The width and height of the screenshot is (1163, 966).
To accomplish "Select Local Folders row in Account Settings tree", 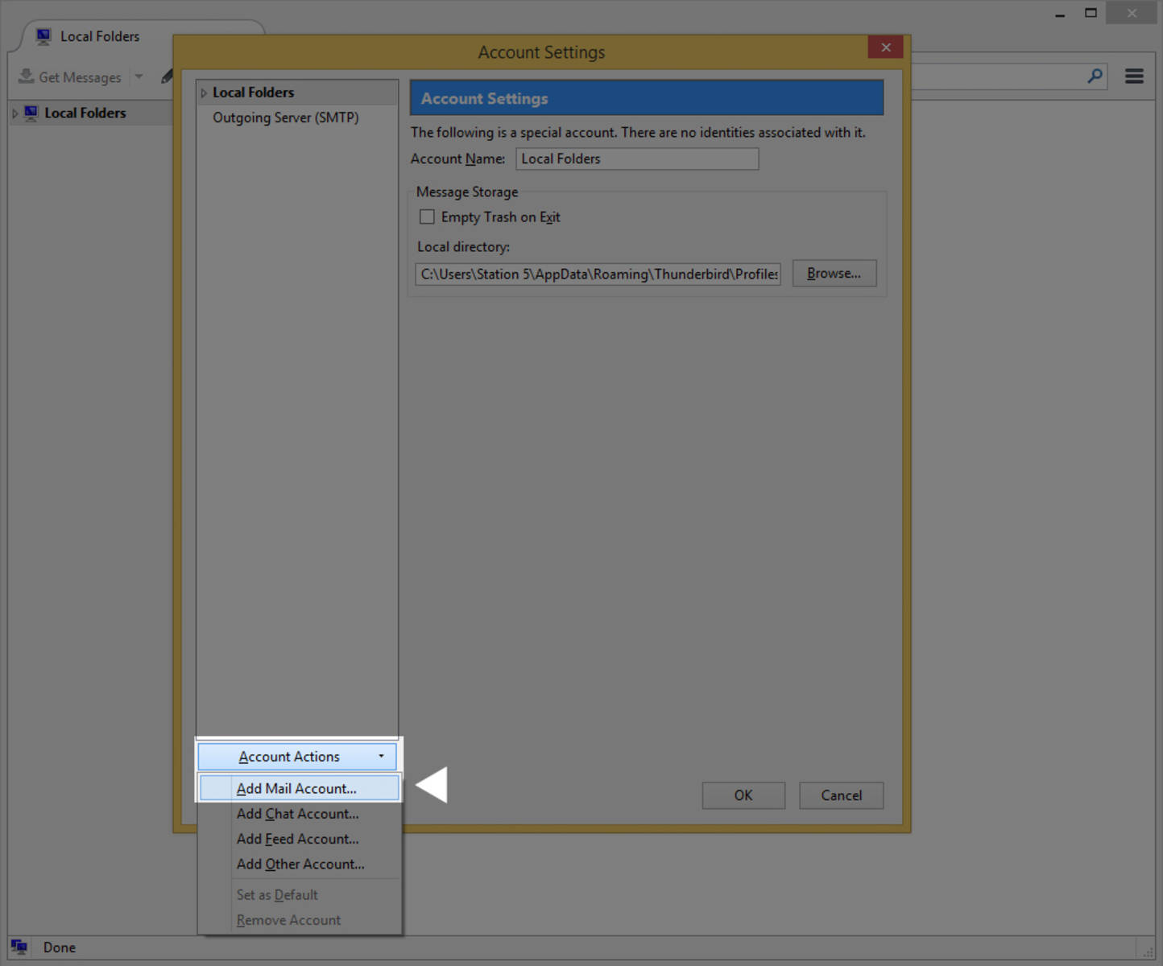I will pyautogui.click(x=297, y=93).
